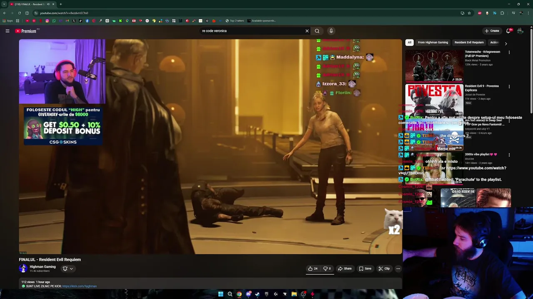Screen dimensions: 533x299
Task: Open Steam from the taskbar
Action: click(x=257, y=294)
